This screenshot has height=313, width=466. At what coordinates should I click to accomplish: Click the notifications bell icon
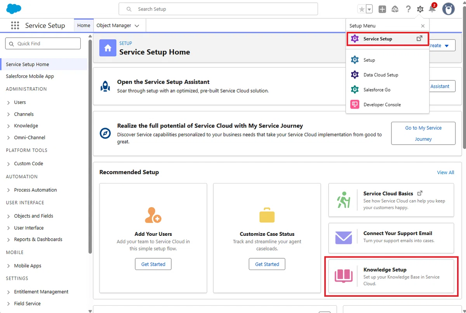[x=433, y=9]
